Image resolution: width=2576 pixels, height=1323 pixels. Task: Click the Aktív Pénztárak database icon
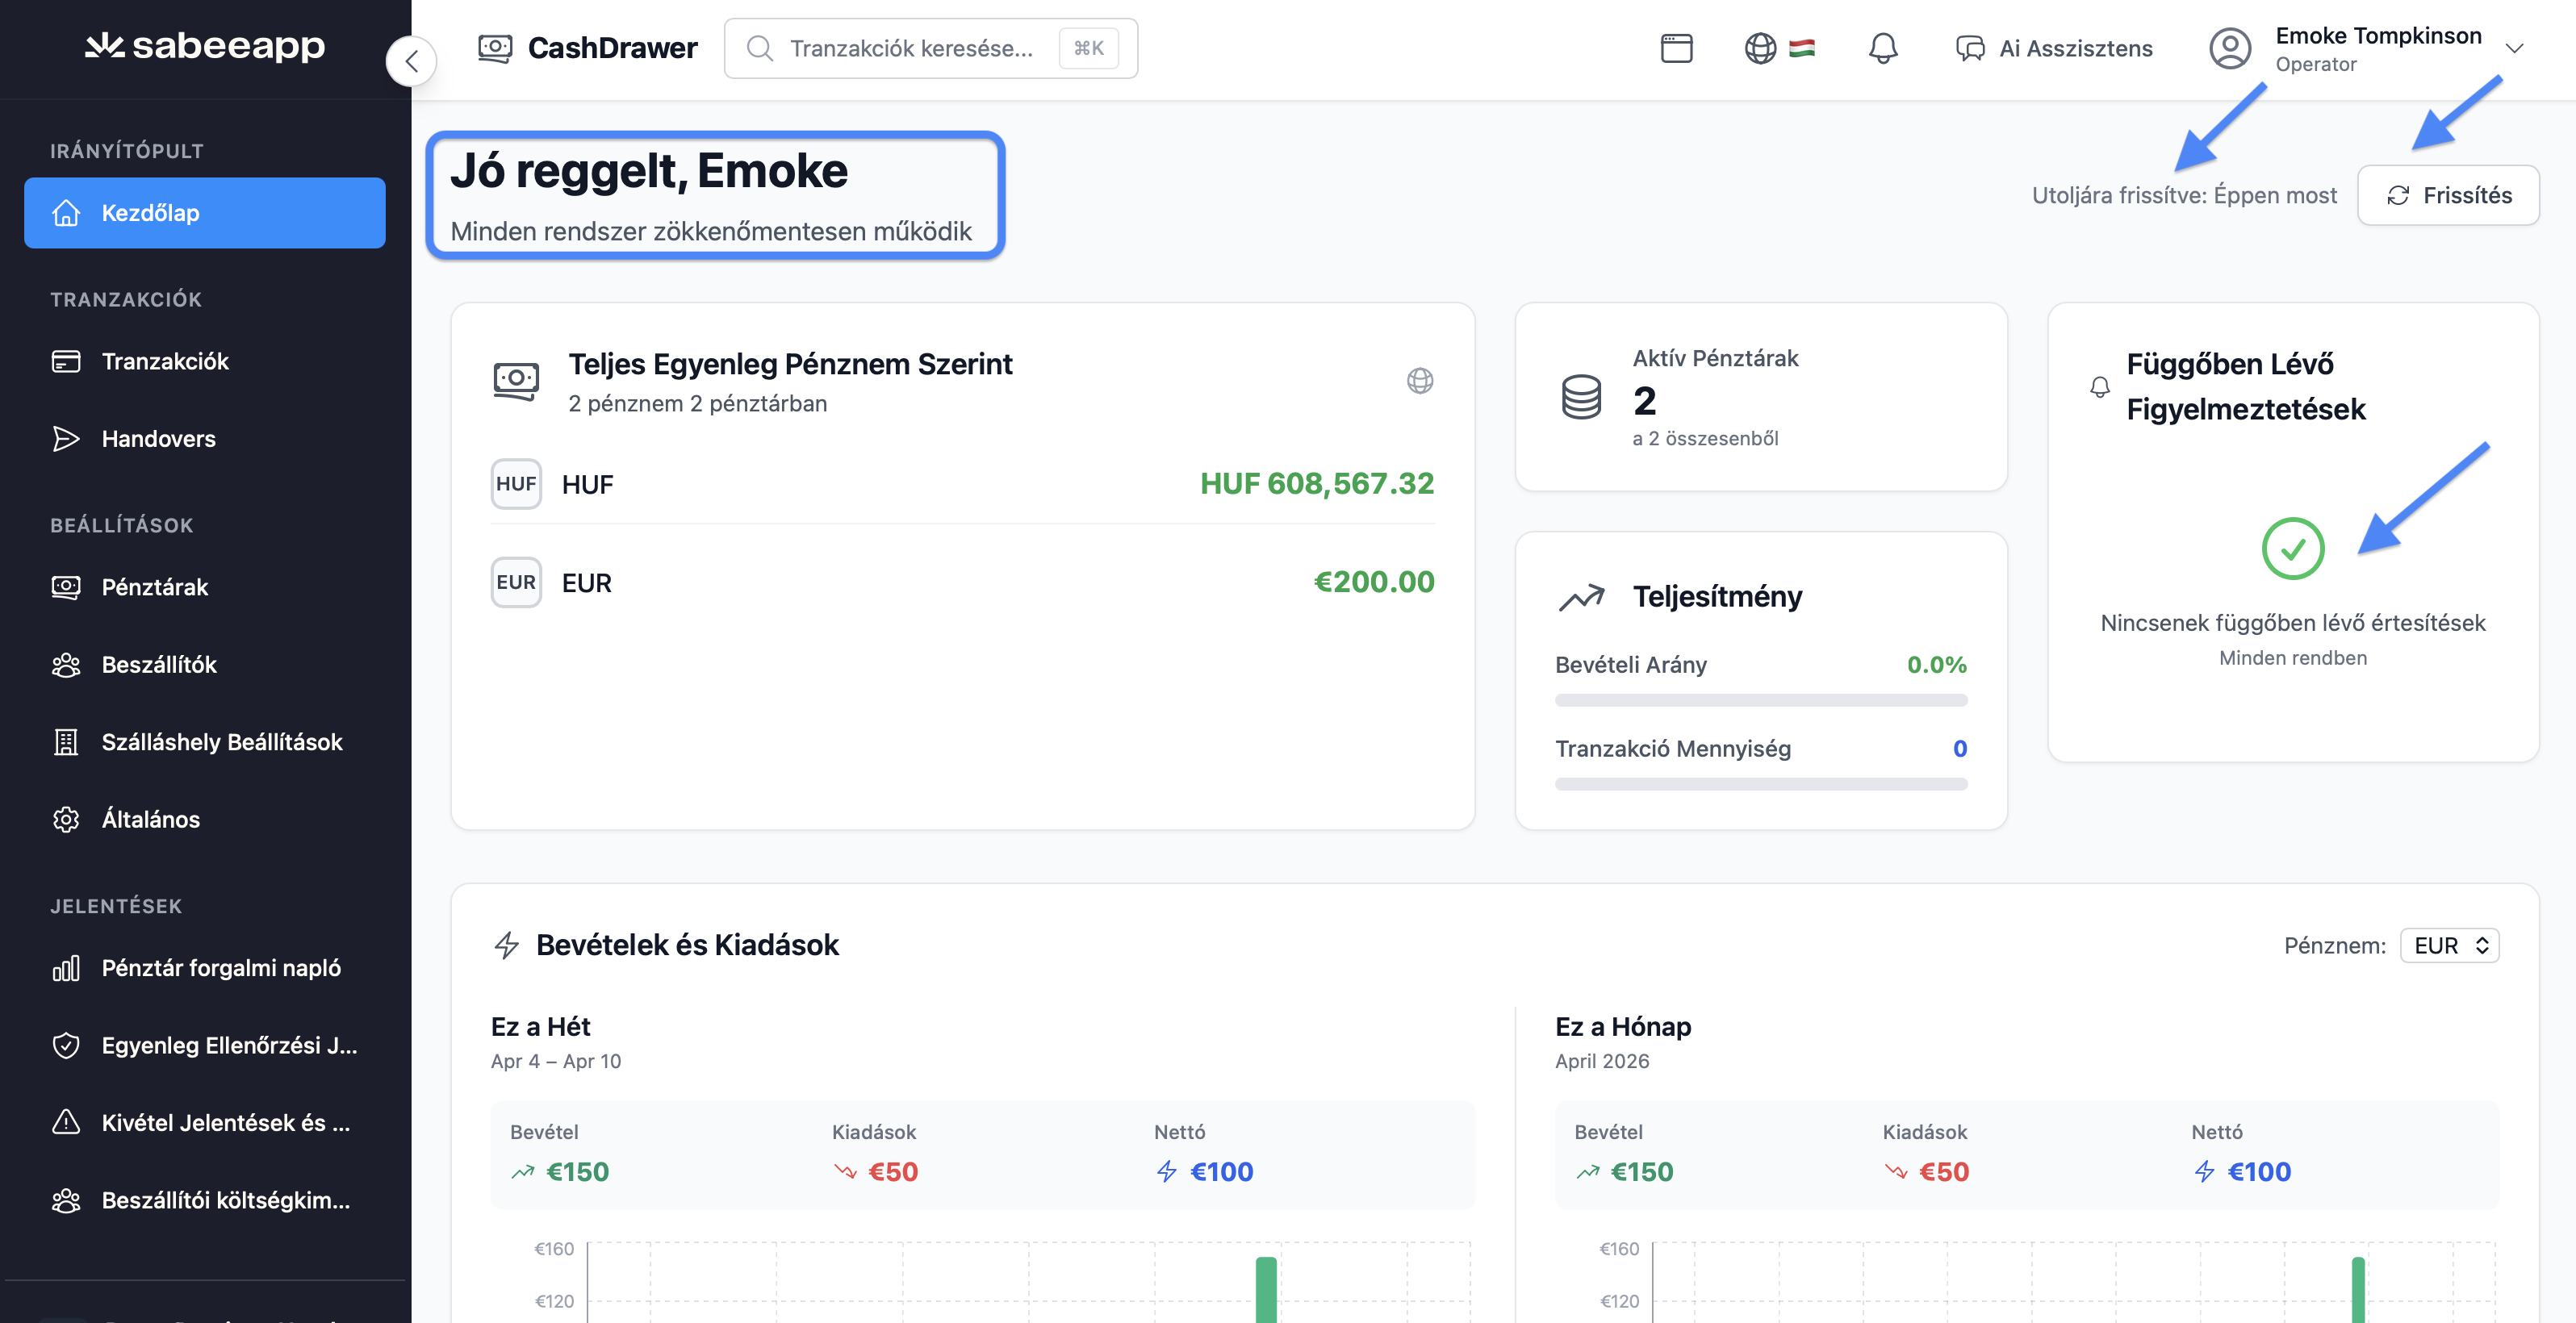point(1581,397)
